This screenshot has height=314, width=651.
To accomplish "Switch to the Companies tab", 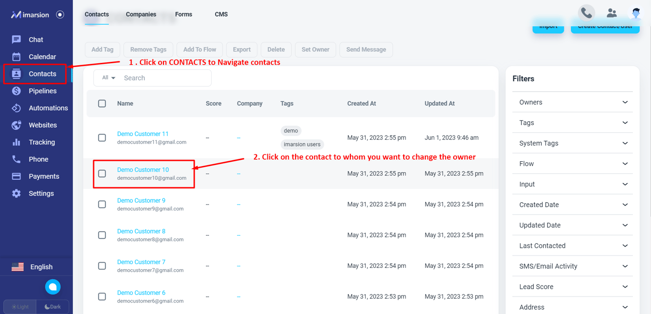I will [141, 14].
